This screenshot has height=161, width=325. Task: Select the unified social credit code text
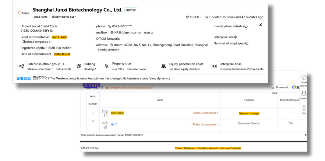(x=37, y=31)
